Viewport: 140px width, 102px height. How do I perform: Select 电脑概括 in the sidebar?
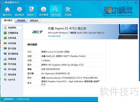pyautogui.click(x=12, y=28)
